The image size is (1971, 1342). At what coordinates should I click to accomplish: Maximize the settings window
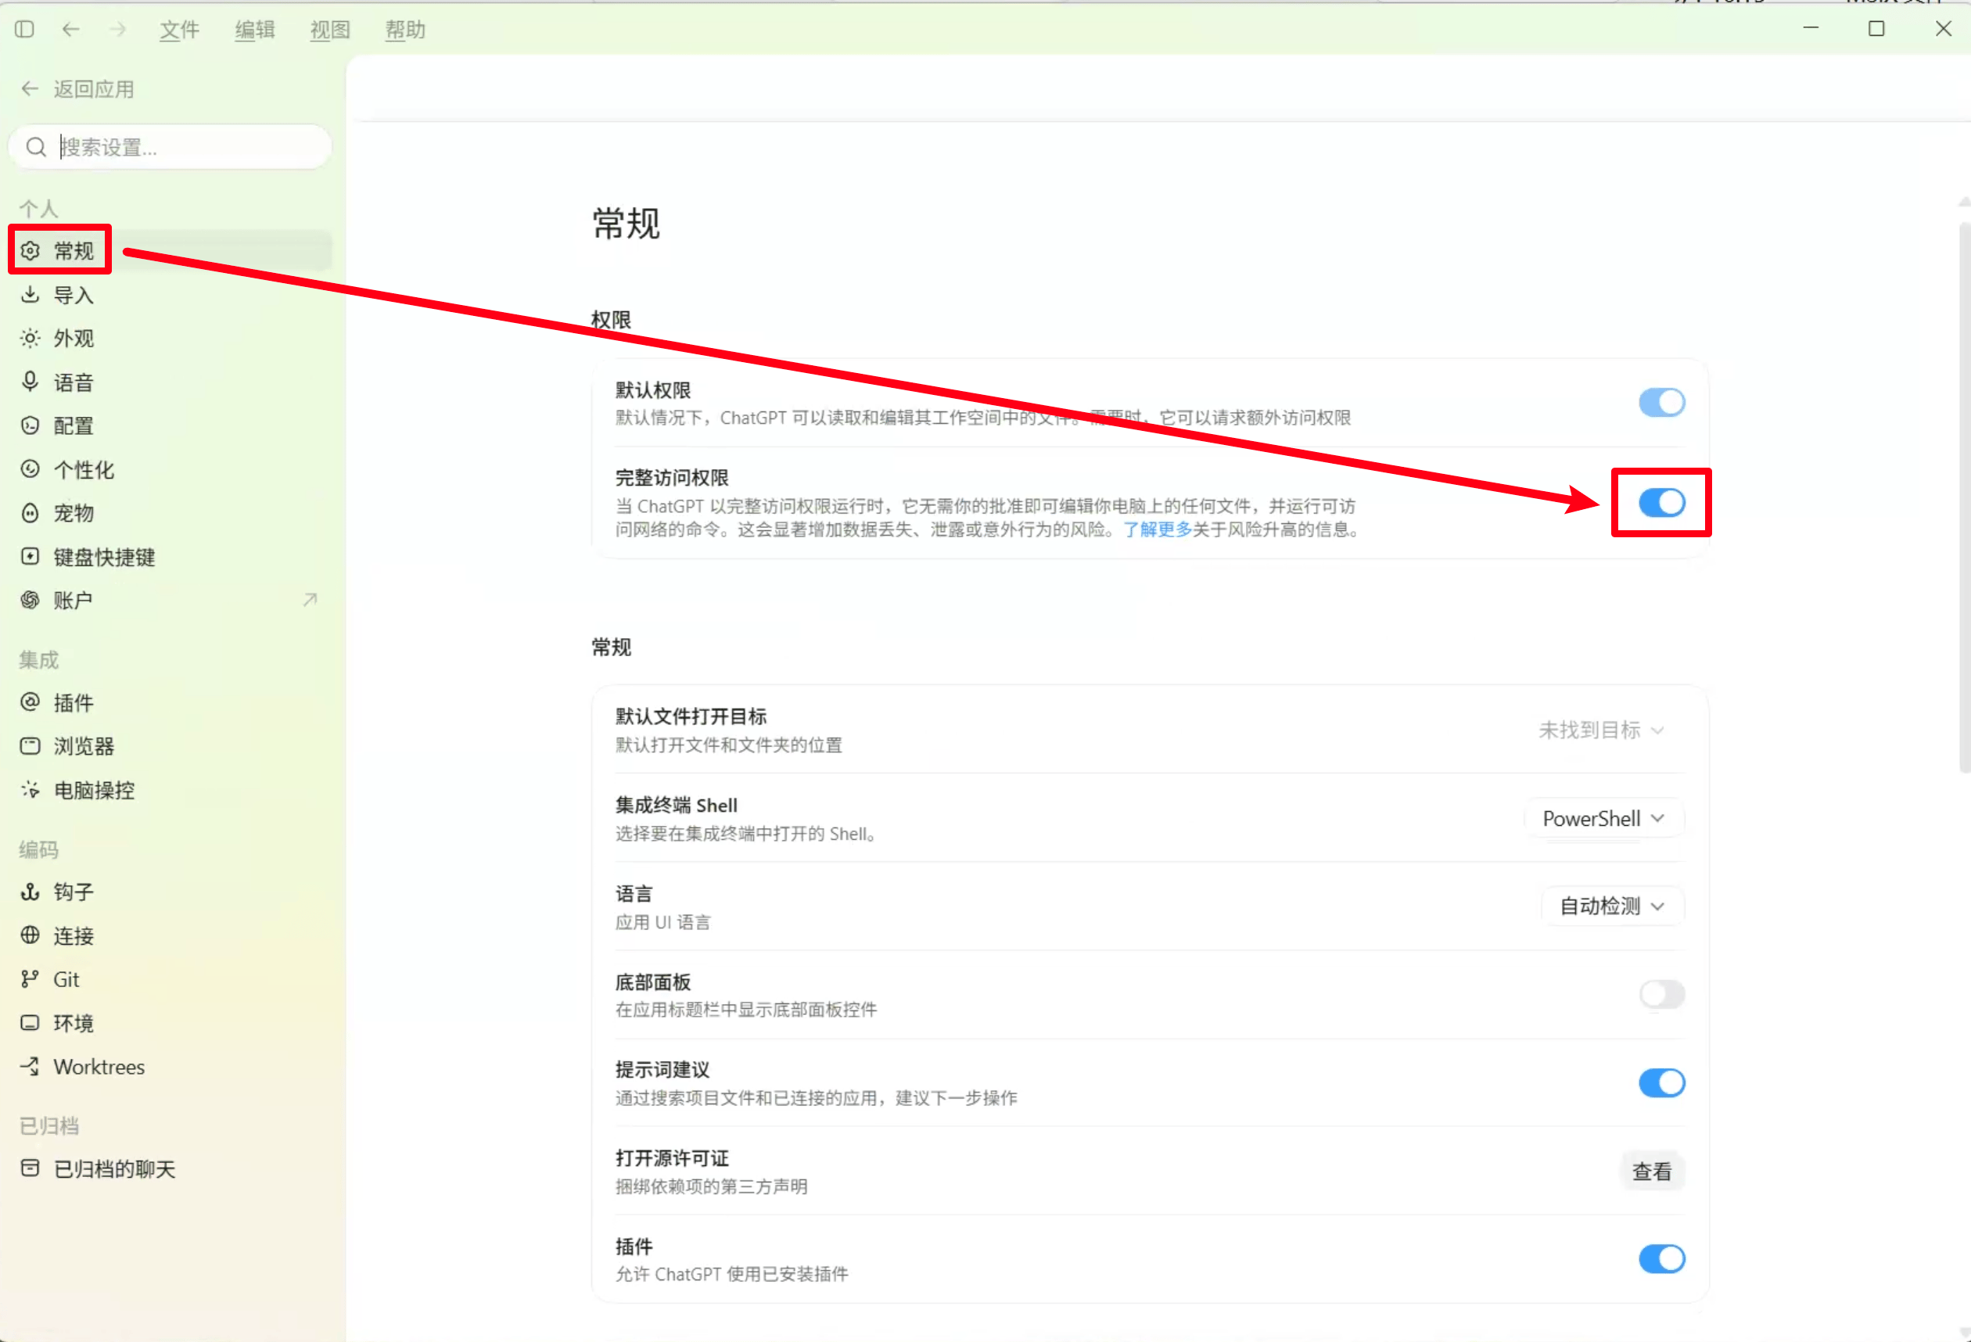point(1876,29)
